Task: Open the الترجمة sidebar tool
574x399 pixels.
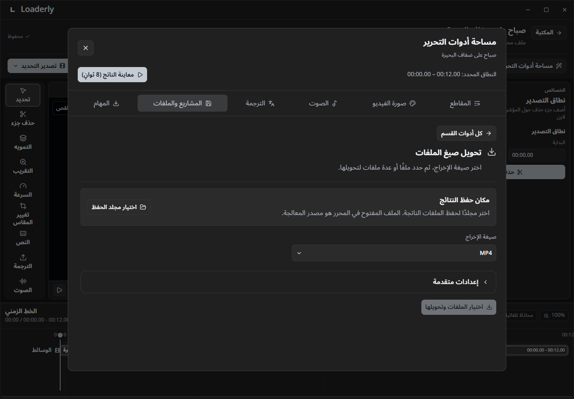Action: click(23, 262)
